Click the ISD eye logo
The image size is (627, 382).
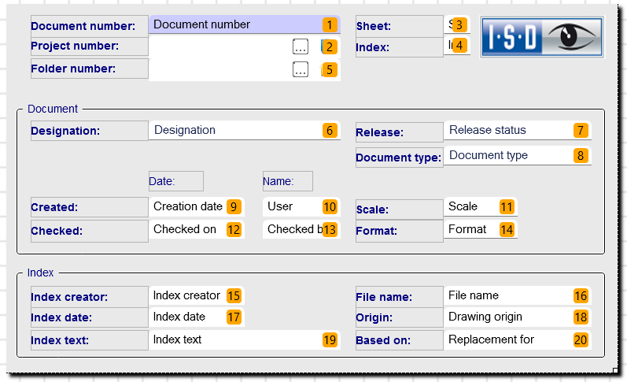click(542, 37)
